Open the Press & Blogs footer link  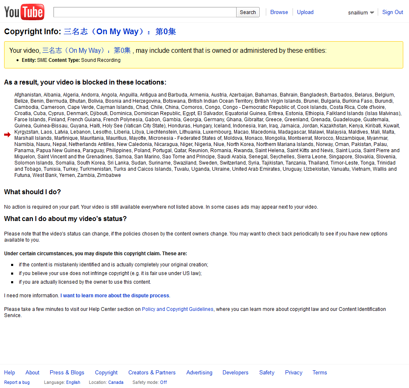(67, 372)
